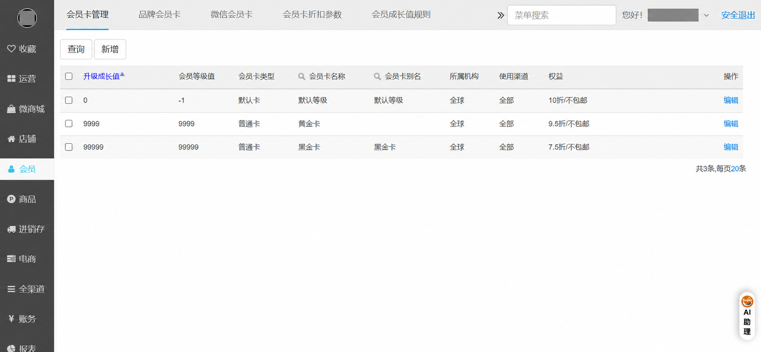Image resolution: width=761 pixels, height=352 pixels.
Task: Open the AI 助理 assistant widget
Action: click(747, 316)
